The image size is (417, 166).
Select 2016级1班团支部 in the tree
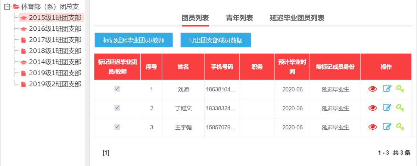point(55,29)
